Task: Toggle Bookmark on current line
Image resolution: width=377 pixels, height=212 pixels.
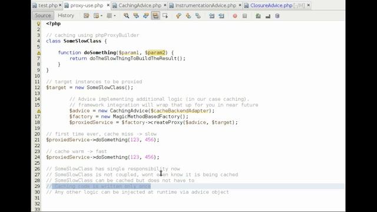Action: click(198, 16)
